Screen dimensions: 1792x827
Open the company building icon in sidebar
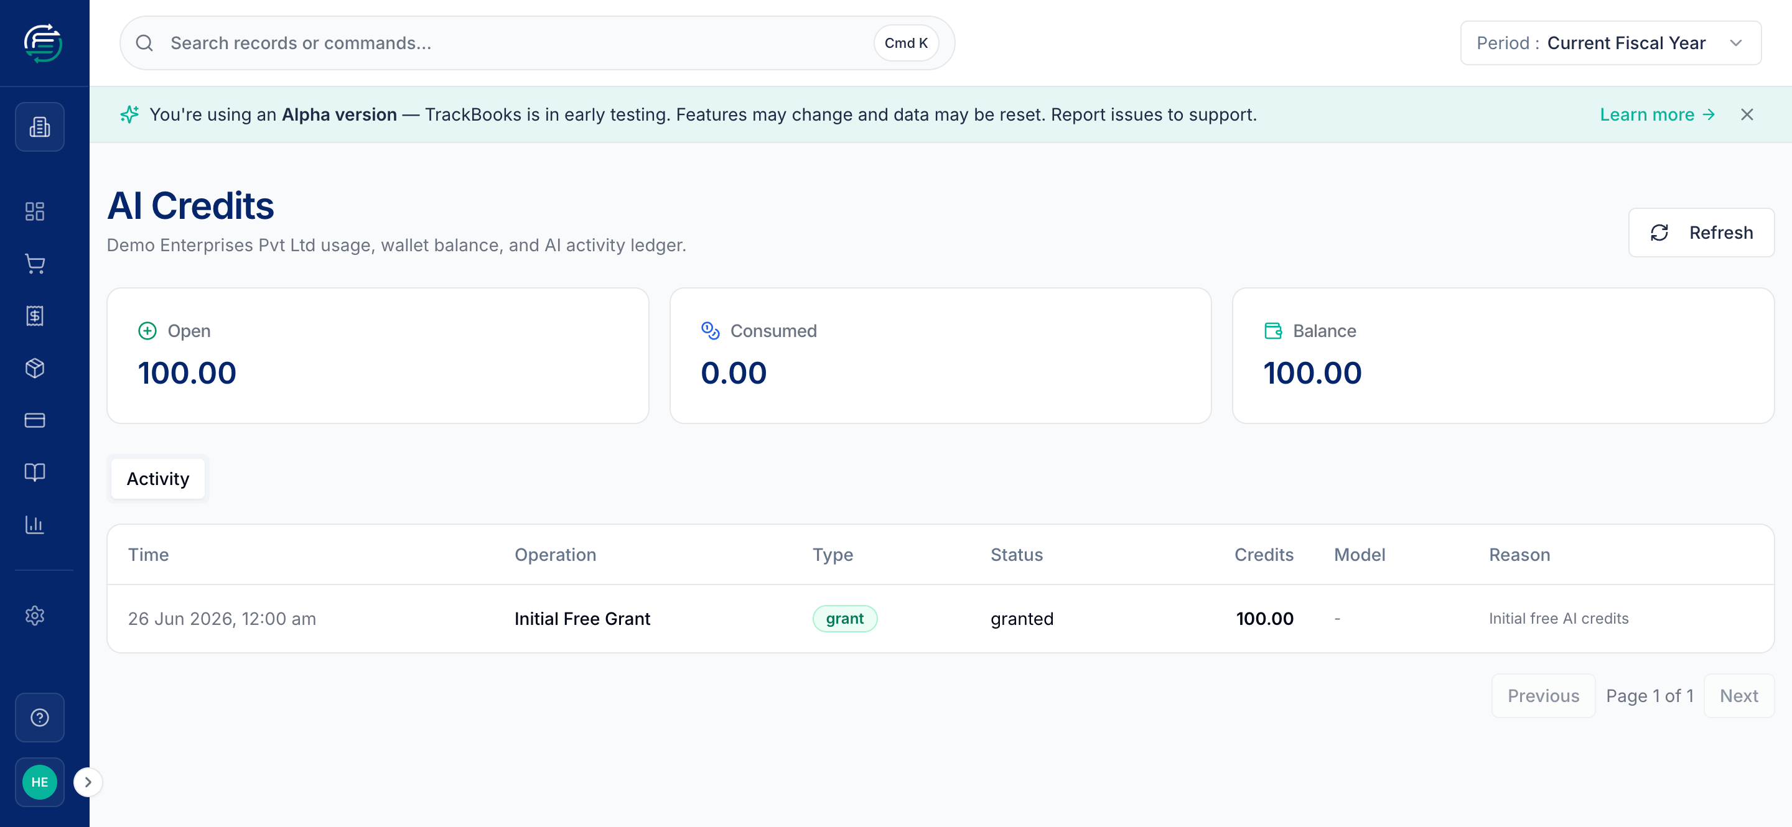pos(40,127)
